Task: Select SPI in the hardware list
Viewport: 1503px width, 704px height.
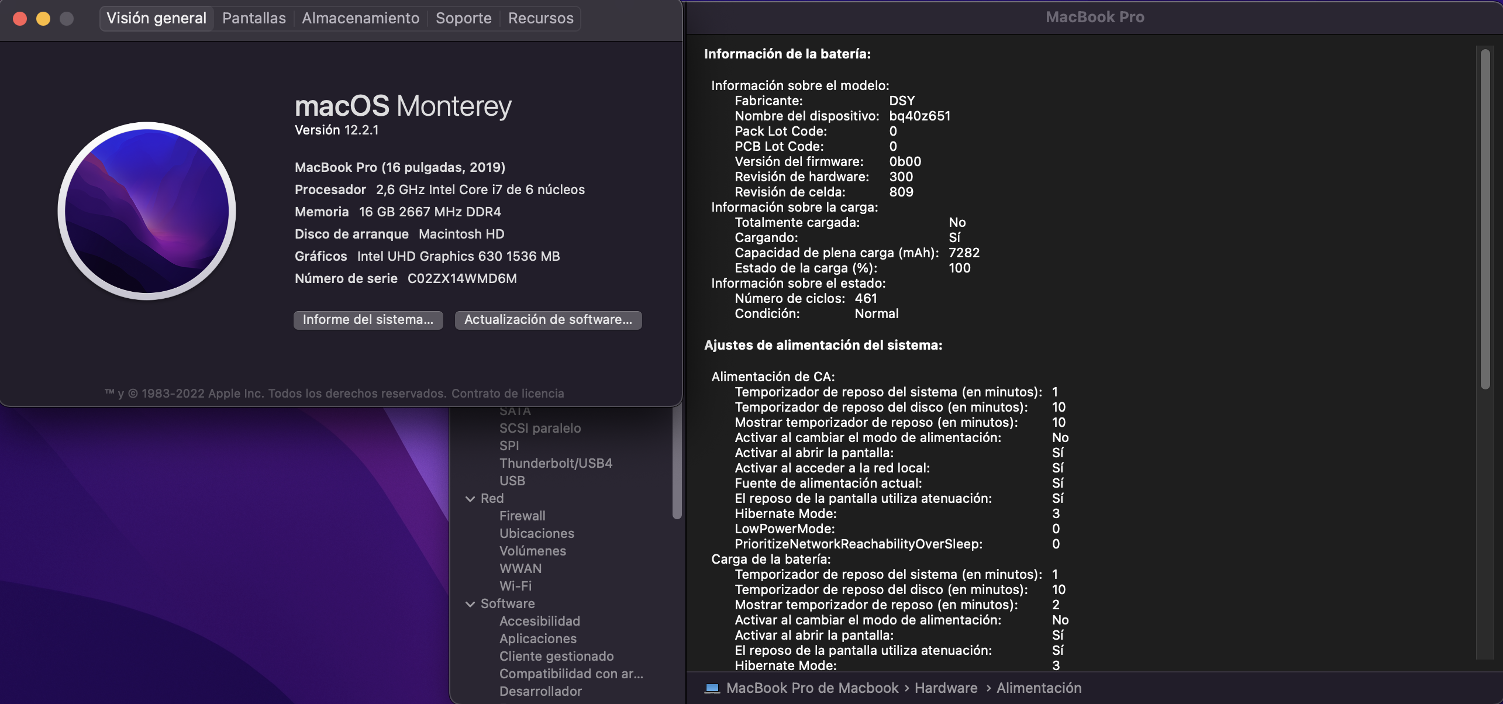Action: [509, 446]
